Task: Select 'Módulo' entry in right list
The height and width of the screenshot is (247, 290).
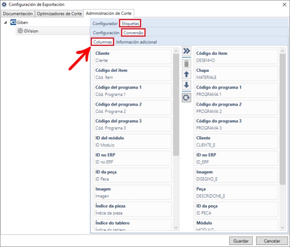Action: coord(236,225)
